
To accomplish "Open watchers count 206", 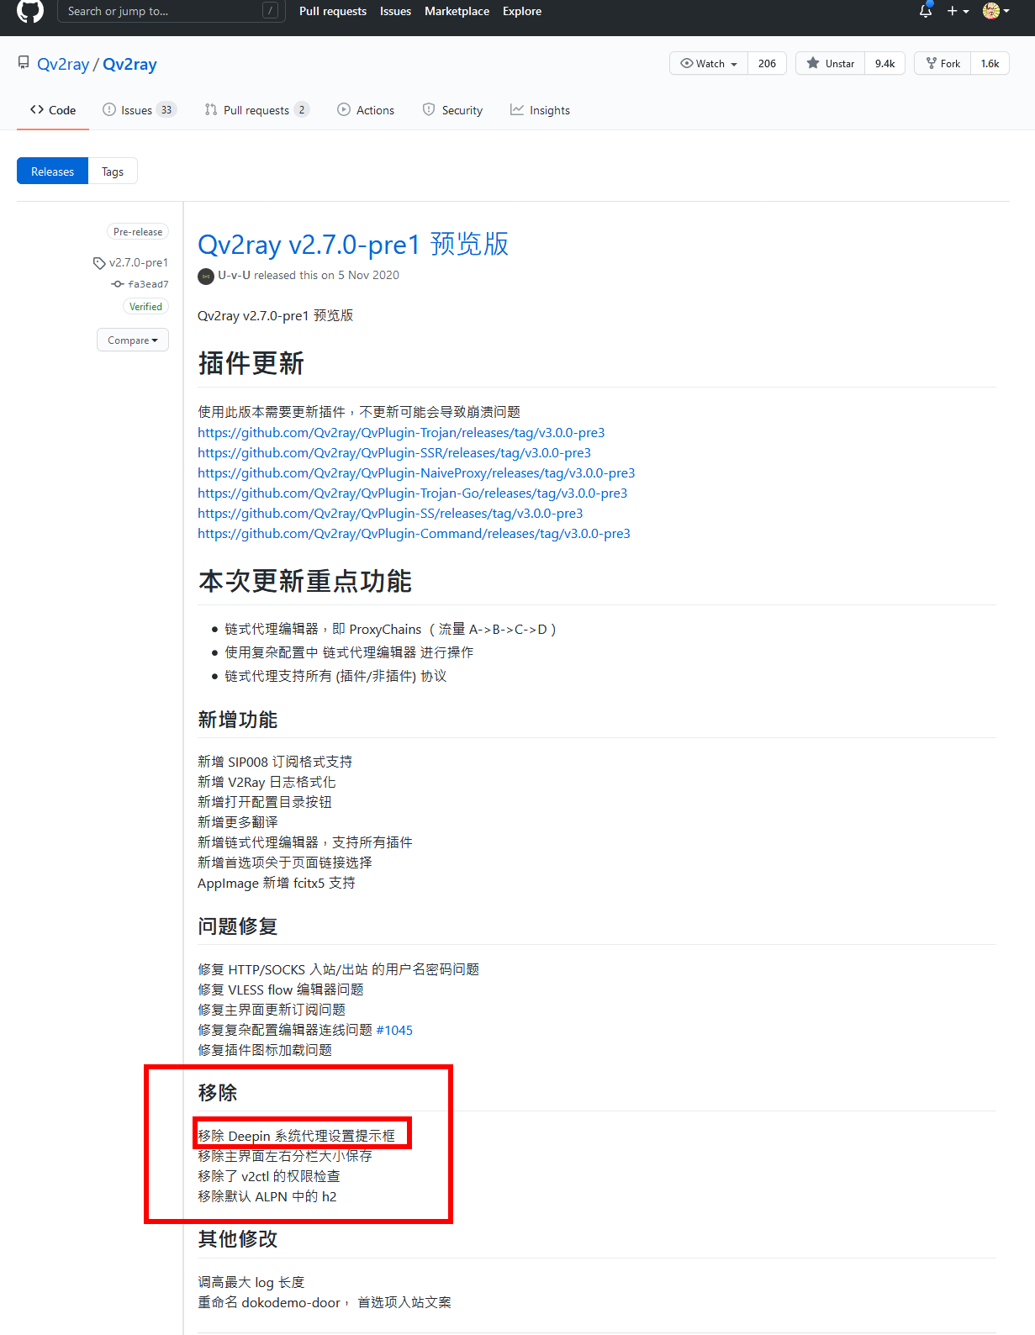I will click(767, 64).
